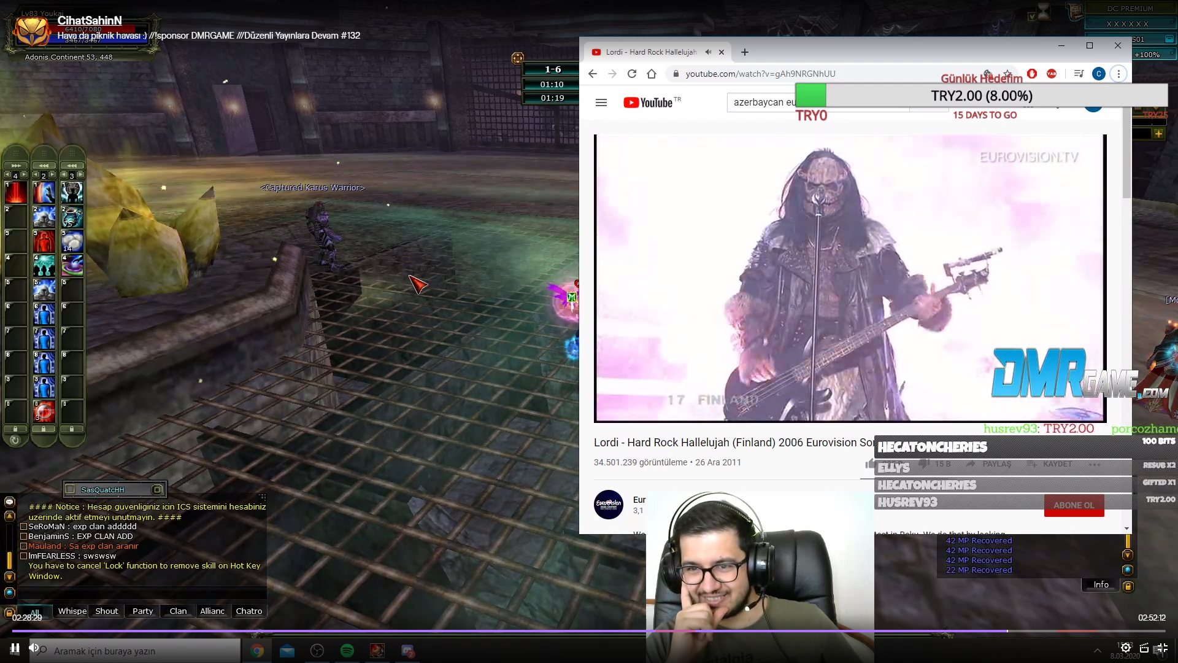Tick the checkbox beside SeRoMaN chat line
Viewport: 1178px width, 663px height.
tap(24, 526)
